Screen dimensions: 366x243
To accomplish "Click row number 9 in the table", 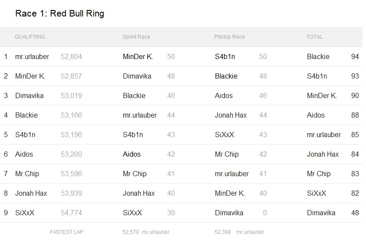I will pos(6,213).
